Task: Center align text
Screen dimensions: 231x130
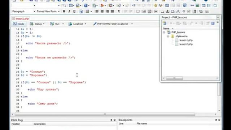Action: click(102, 11)
